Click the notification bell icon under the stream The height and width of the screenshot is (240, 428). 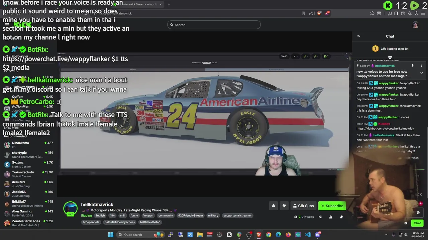click(x=274, y=206)
